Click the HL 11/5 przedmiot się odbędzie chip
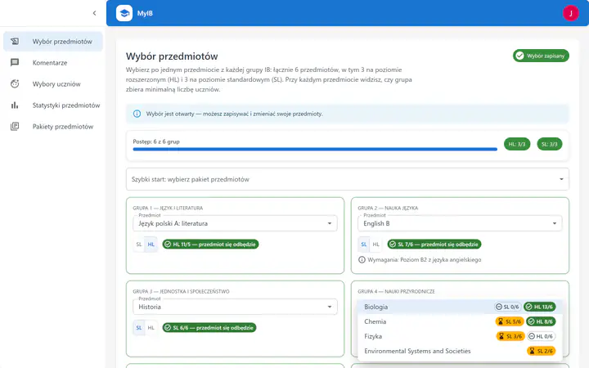Image resolution: width=589 pixels, height=368 pixels. (x=210, y=244)
